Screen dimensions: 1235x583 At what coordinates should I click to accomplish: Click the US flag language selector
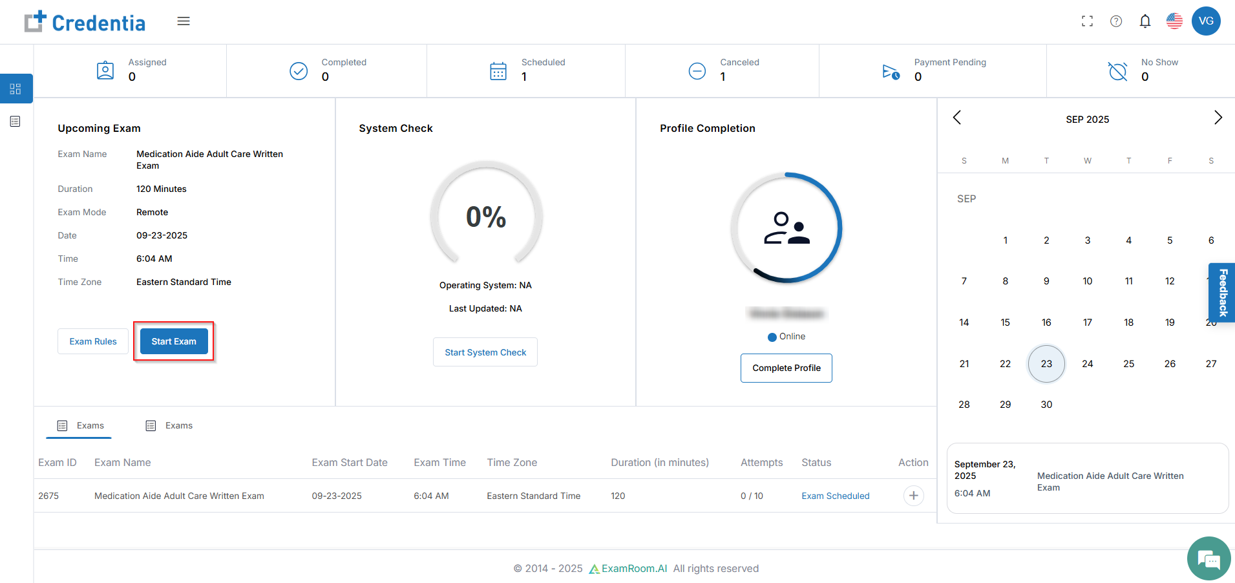pyautogui.click(x=1174, y=21)
